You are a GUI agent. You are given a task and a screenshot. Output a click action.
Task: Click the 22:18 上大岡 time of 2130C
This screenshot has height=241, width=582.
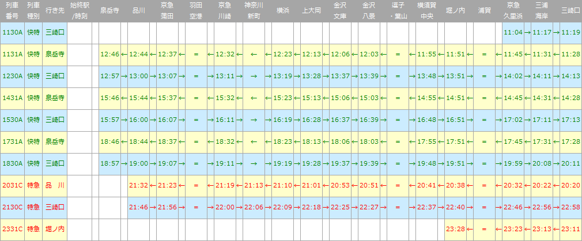311,207
